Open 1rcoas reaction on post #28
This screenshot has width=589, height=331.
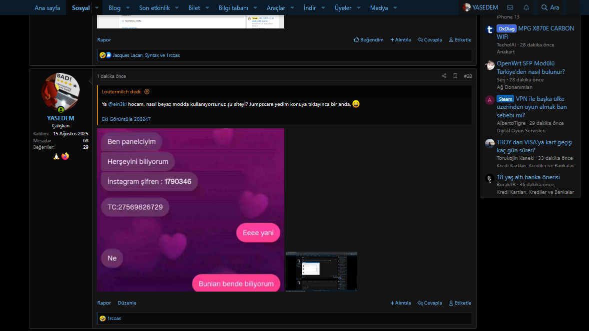point(114,318)
